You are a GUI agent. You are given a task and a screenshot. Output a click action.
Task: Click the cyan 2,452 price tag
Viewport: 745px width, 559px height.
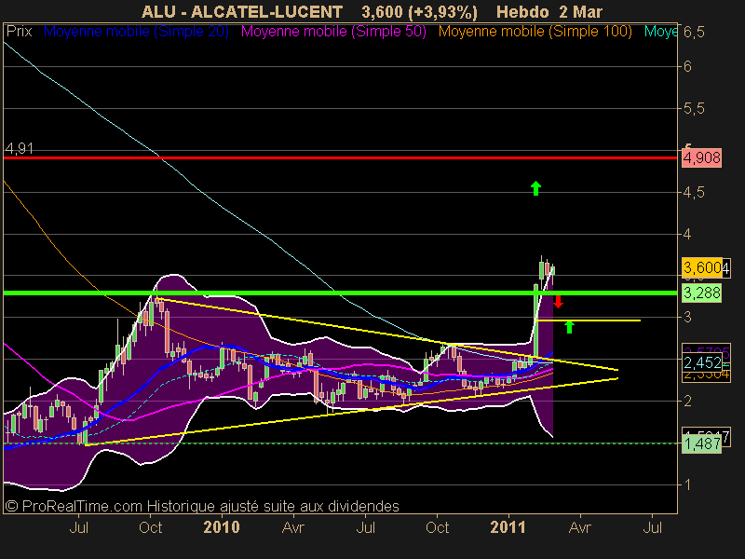[x=702, y=363]
